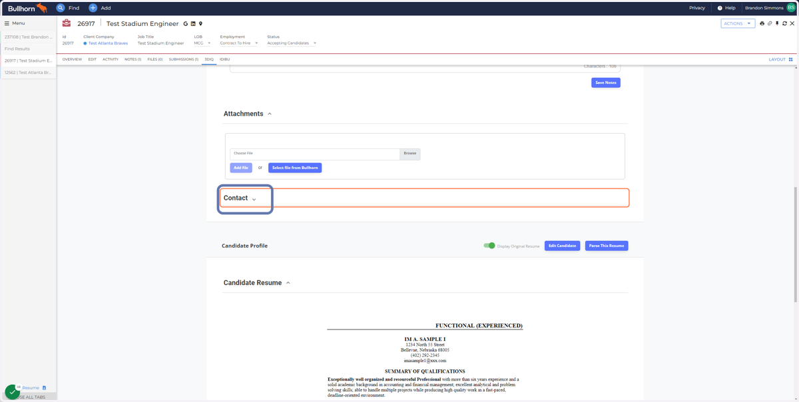Click the Layout grid icon
Viewport: 799px width, 402px height.
791,59
